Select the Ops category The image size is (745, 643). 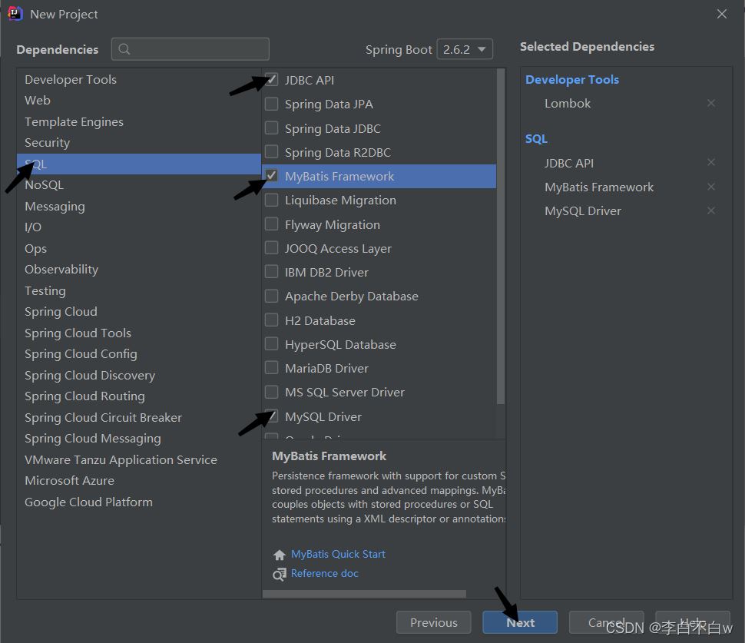pyautogui.click(x=139, y=249)
